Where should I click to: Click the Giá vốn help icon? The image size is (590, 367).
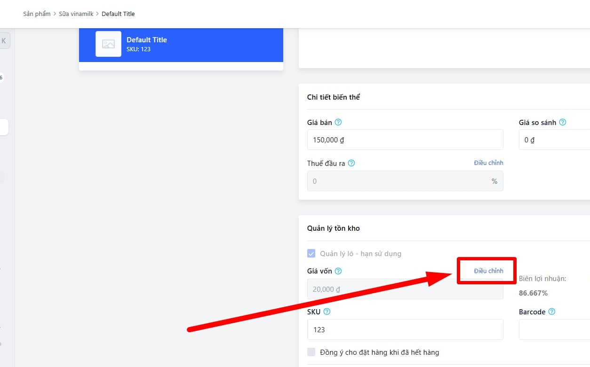[x=338, y=271]
